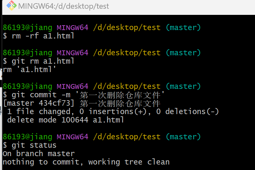
Task: Click the first prompt line above 'rm -rf a1.html'
Action: click(102, 27)
